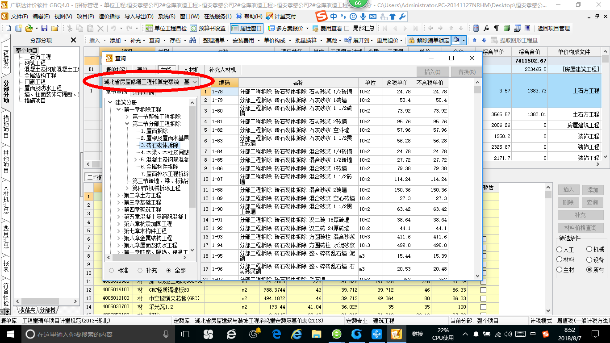The width and height of the screenshot is (610, 343).
Task: Click the calculator icon in toolbar
Action: [x=476, y=28]
